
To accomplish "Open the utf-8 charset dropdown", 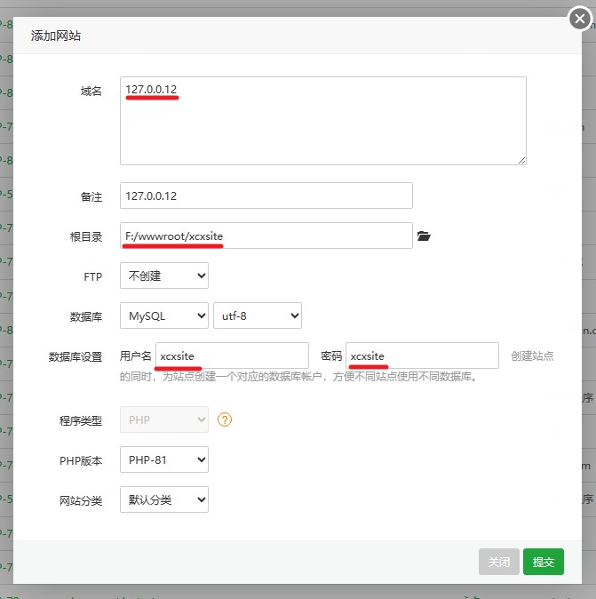I will click(258, 315).
